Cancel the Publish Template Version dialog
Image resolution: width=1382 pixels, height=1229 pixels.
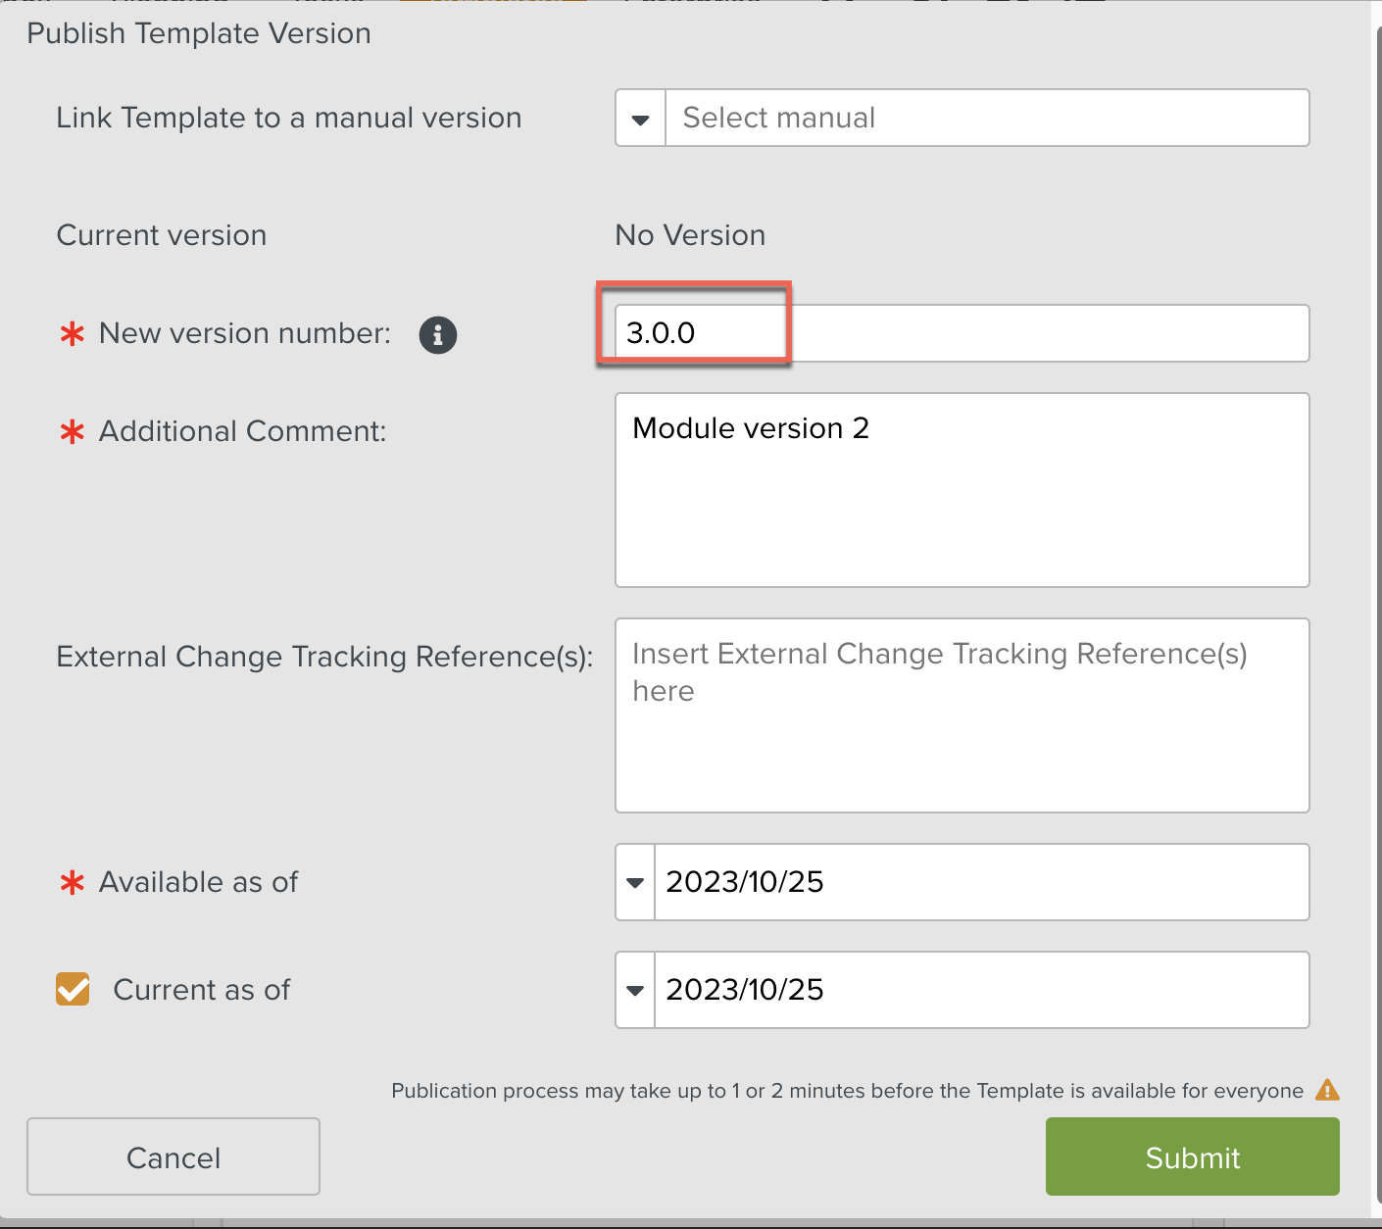(173, 1157)
